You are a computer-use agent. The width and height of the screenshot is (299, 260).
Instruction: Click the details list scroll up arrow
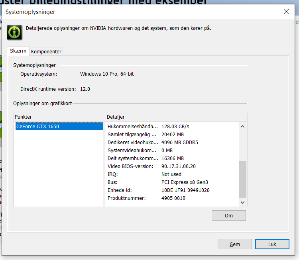click(242, 127)
